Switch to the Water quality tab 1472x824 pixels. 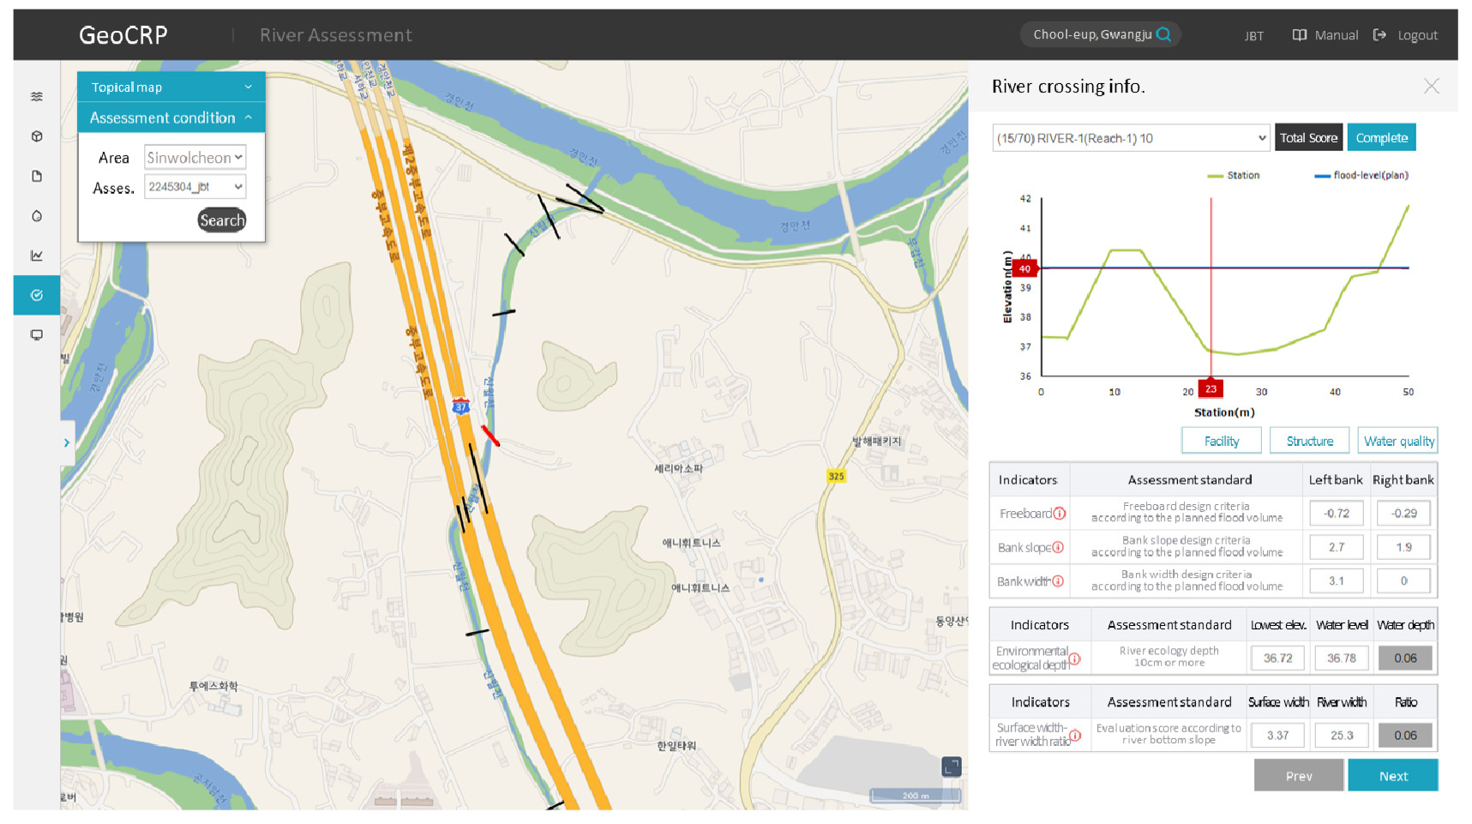click(1398, 441)
